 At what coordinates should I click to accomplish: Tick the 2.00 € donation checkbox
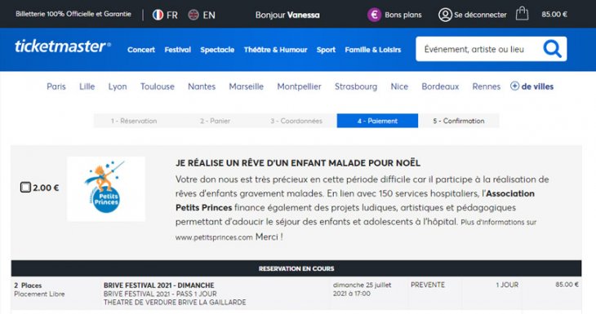[x=25, y=188]
